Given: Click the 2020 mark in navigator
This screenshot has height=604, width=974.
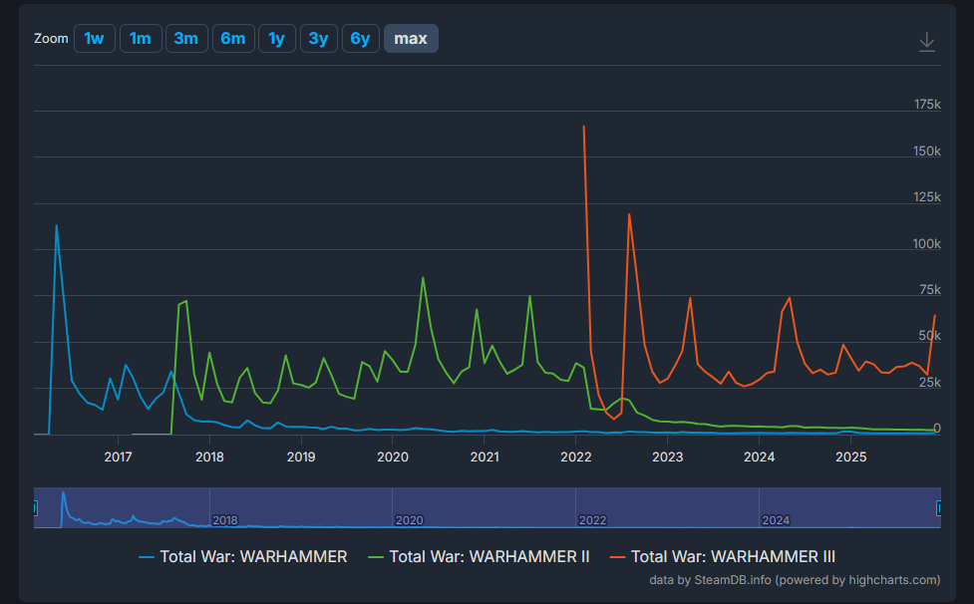Looking at the screenshot, I should [x=410, y=520].
